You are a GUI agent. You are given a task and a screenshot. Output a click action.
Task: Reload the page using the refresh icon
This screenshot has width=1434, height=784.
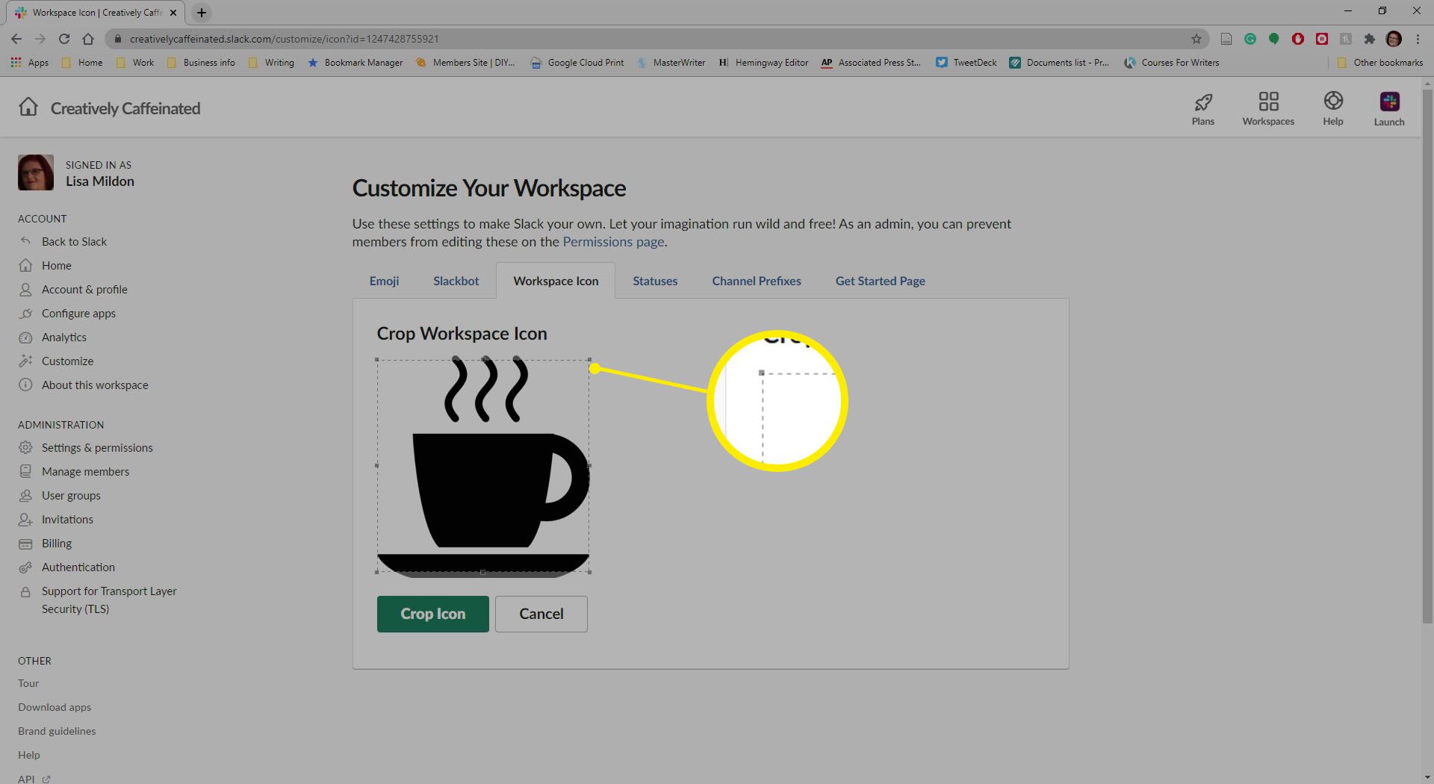pyautogui.click(x=64, y=39)
